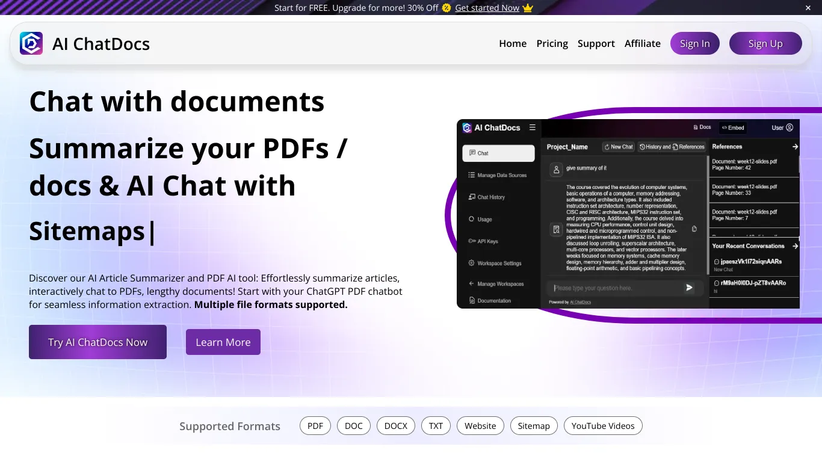822x462 pixels.
Task: Switch to the Pricing page
Action: [x=552, y=43]
